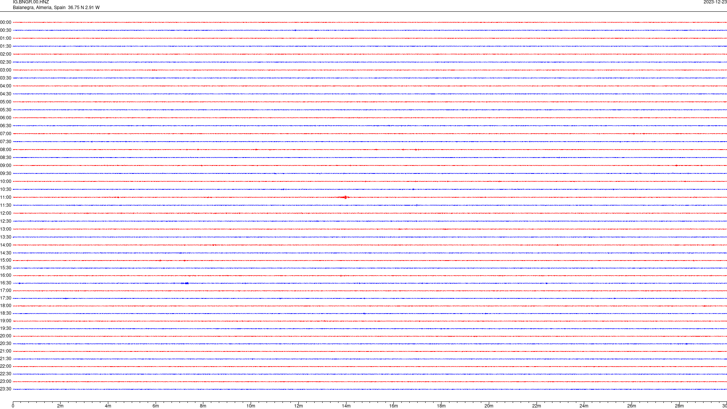Select the 01:00 time row label
This screenshot has width=727, height=409.
click(x=6, y=38)
